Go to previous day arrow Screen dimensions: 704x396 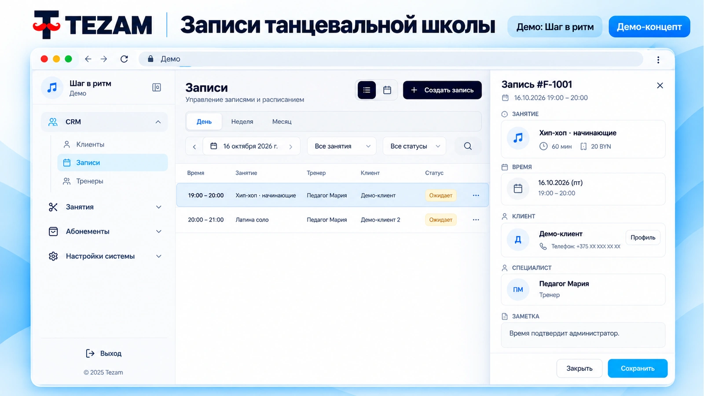click(194, 147)
